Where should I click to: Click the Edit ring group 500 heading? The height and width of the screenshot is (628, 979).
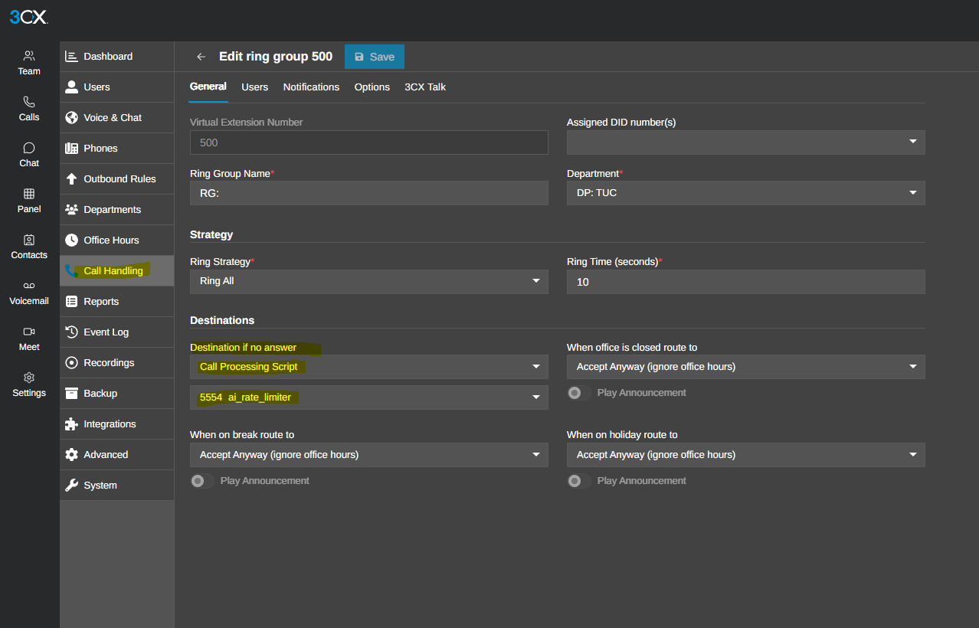coord(276,57)
